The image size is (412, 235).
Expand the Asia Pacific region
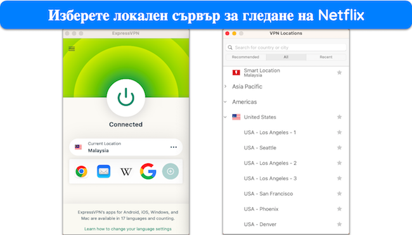tap(226, 86)
